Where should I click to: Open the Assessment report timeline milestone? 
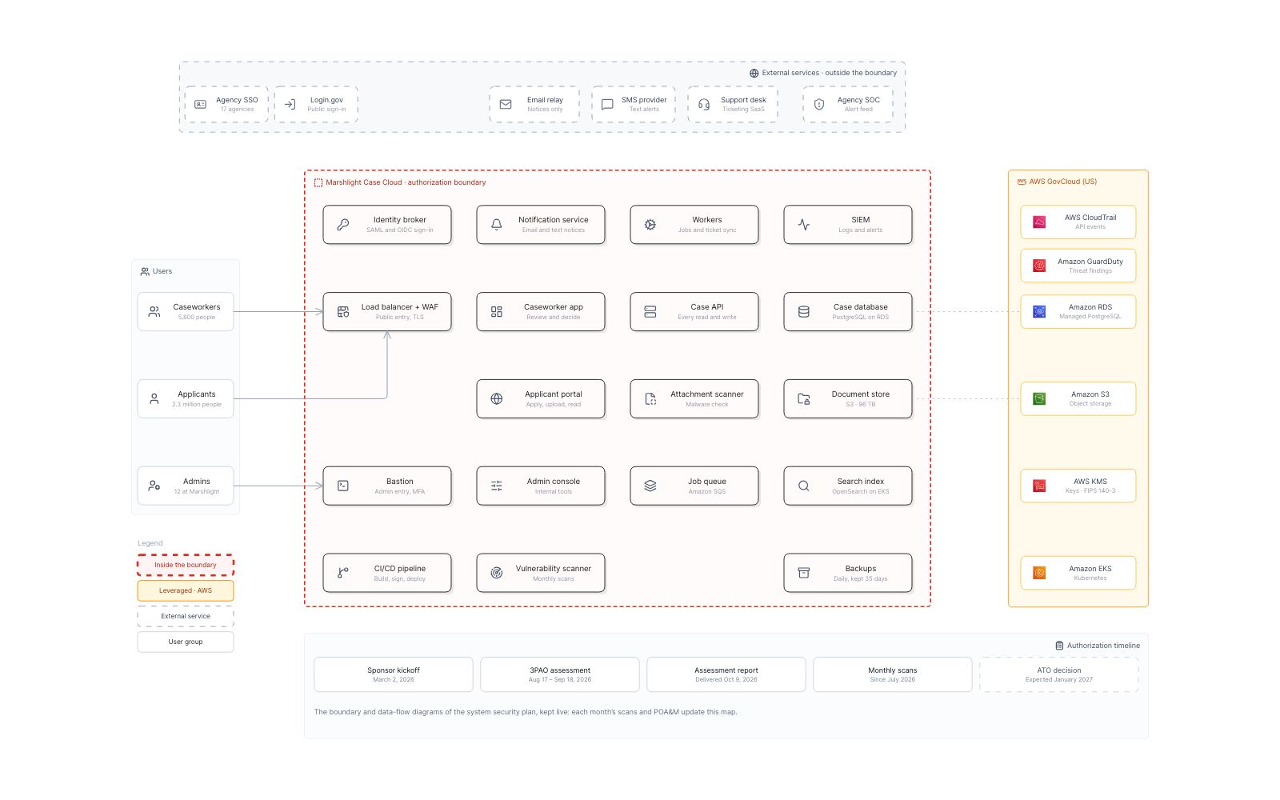[726, 675]
